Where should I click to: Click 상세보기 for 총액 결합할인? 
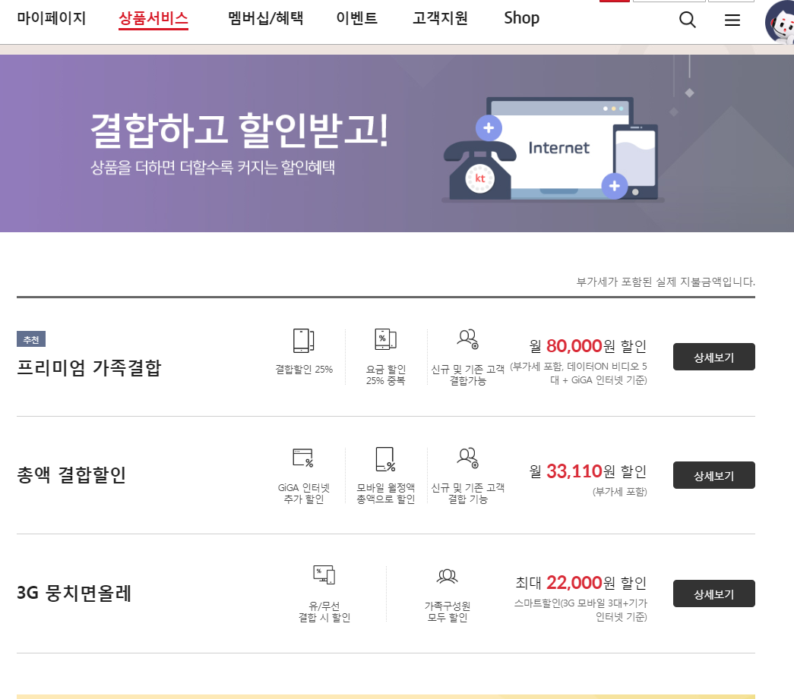coord(713,475)
